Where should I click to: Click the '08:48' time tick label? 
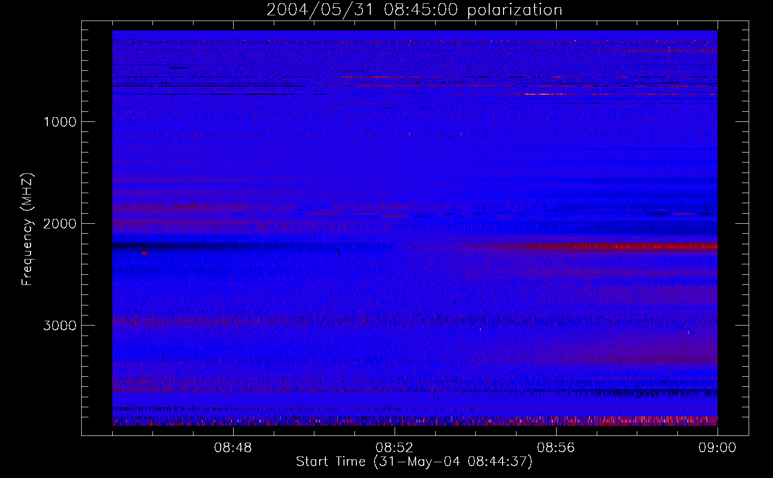(233, 448)
